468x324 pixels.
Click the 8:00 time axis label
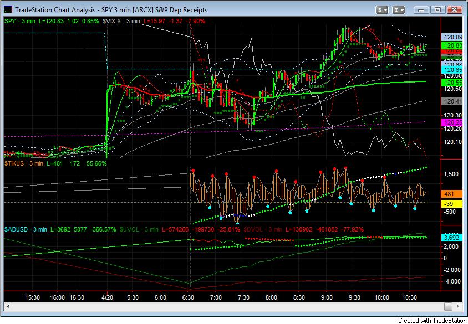[271, 297]
